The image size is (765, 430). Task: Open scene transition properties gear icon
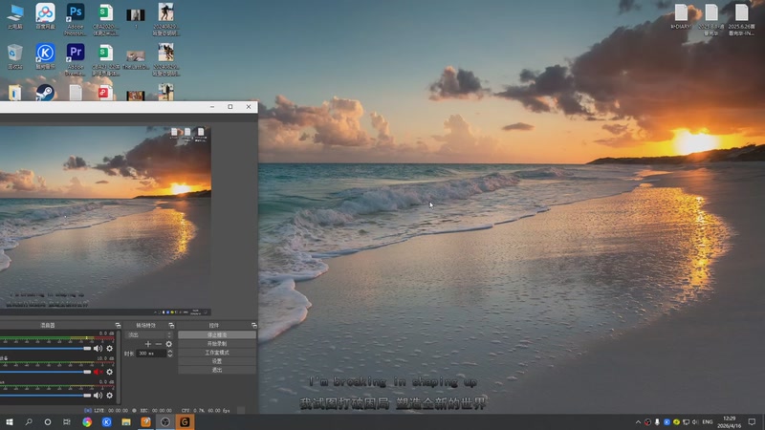pos(169,344)
